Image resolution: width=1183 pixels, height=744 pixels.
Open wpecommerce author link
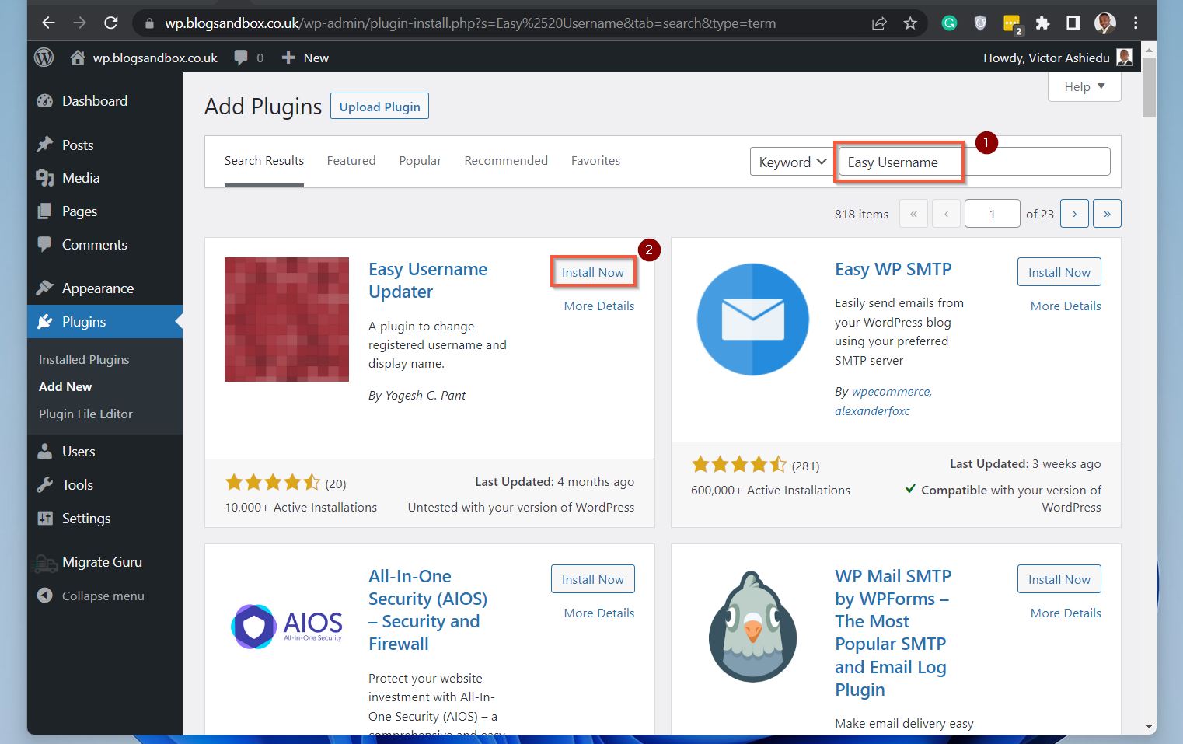[x=892, y=392]
